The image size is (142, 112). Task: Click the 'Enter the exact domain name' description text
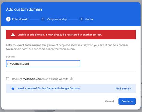pyautogui.click(x=67, y=47)
